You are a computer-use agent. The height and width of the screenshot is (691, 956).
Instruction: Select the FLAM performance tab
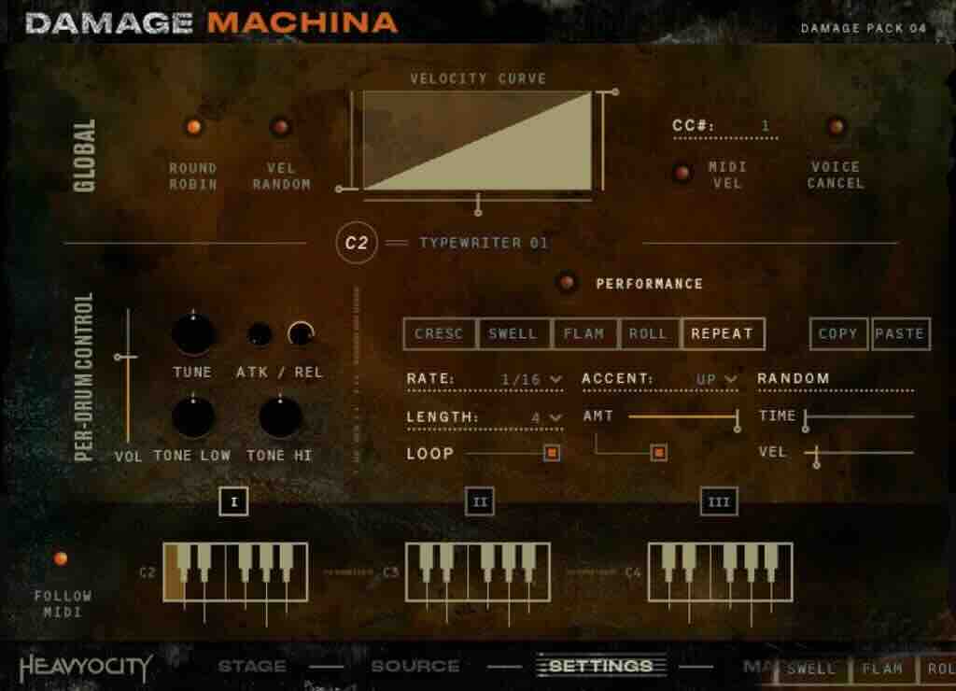tap(584, 333)
